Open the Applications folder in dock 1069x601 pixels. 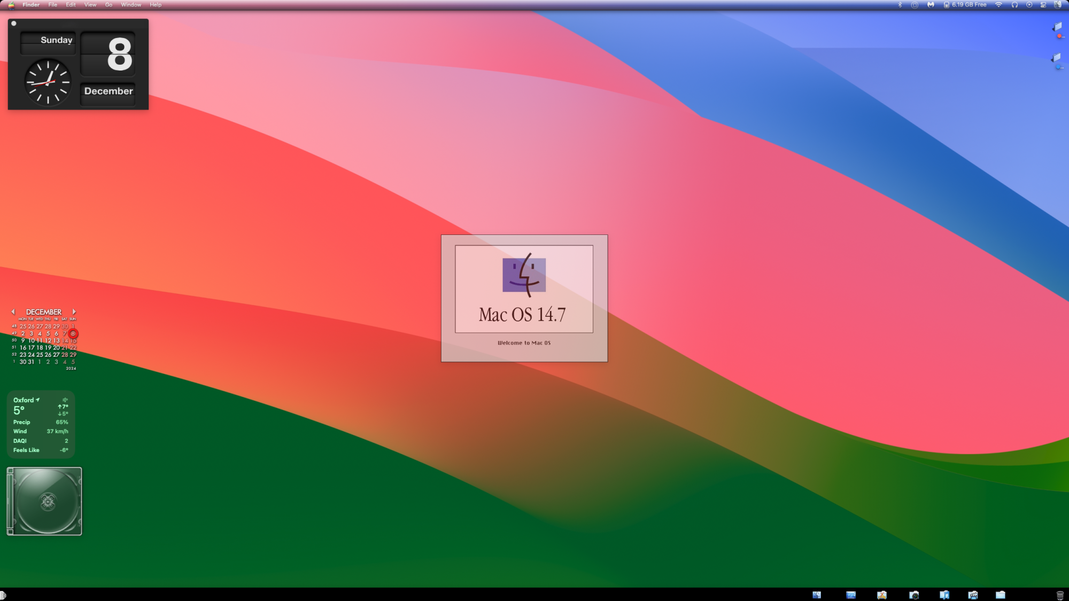(882, 595)
